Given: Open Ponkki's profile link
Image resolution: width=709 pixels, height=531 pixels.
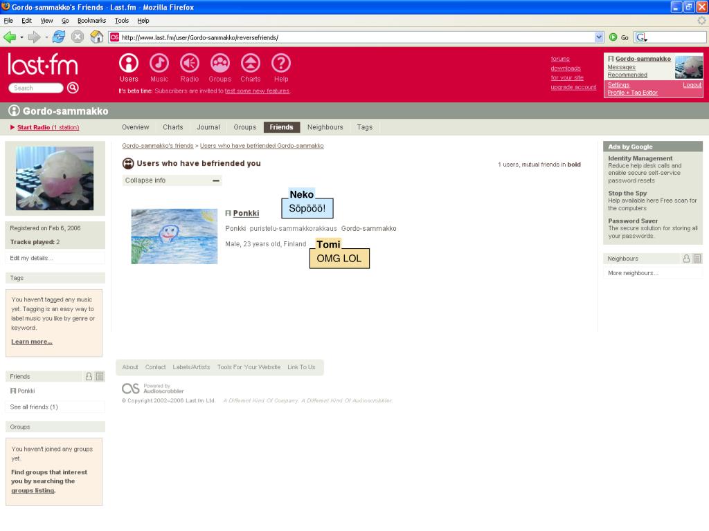Looking at the screenshot, I should 246,213.
